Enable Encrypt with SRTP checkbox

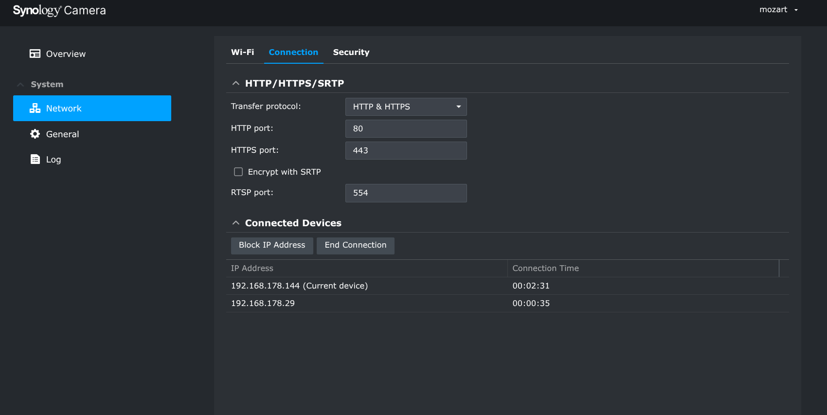pyautogui.click(x=238, y=172)
